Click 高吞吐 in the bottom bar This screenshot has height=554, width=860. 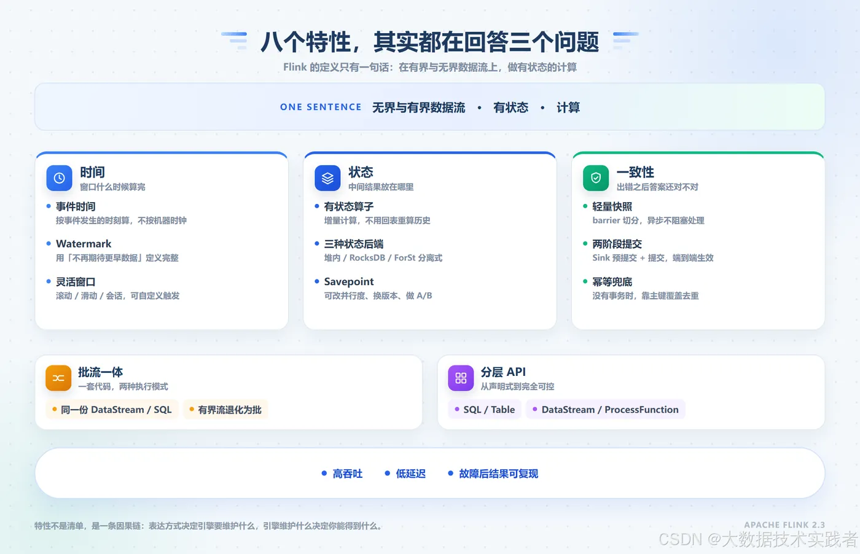[x=348, y=474]
